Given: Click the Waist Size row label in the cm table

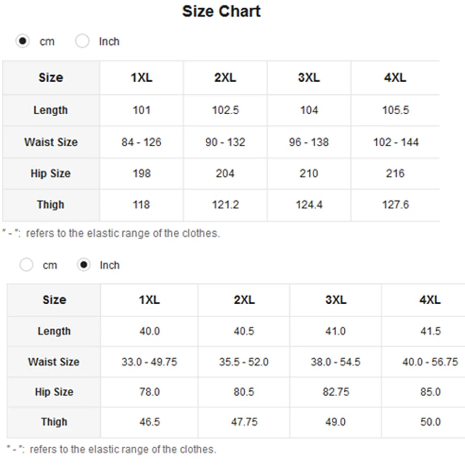Looking at the screenshot, I should click(51, 142).
